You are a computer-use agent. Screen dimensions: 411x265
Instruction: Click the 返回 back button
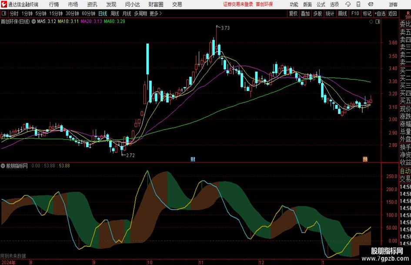392,13
